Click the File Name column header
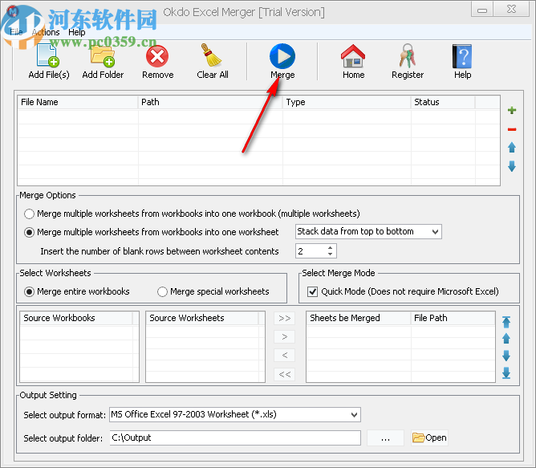 tap(78, 102)
